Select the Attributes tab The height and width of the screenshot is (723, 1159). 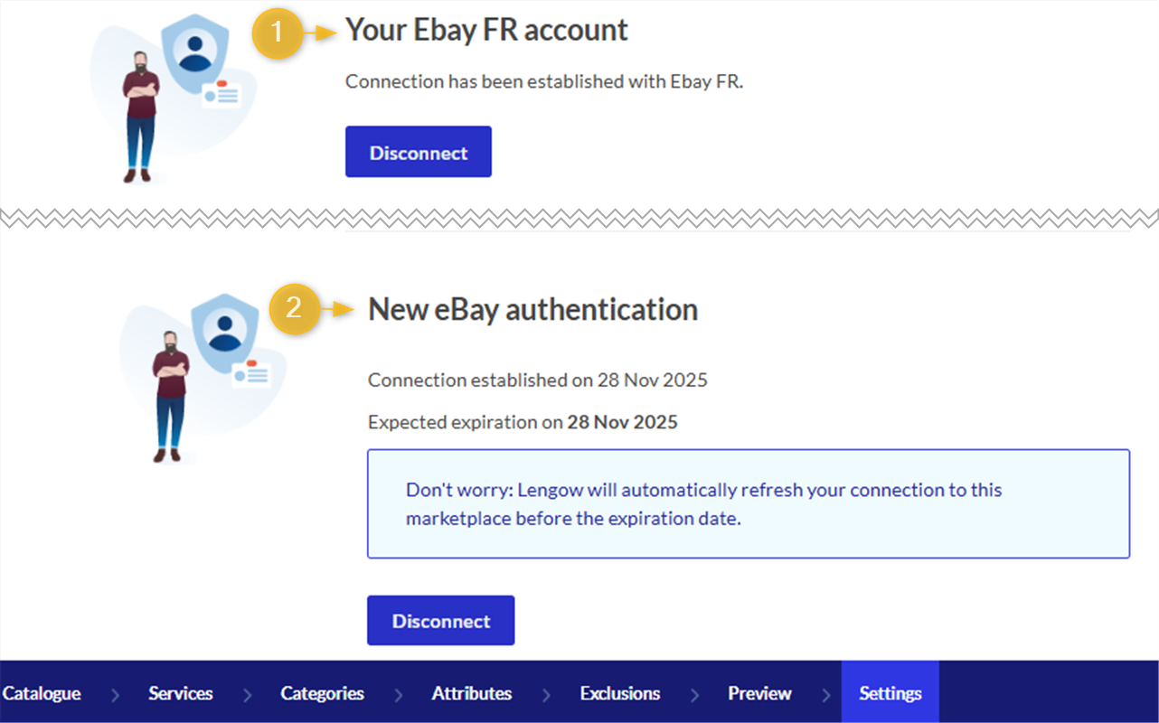pos(471,693)
